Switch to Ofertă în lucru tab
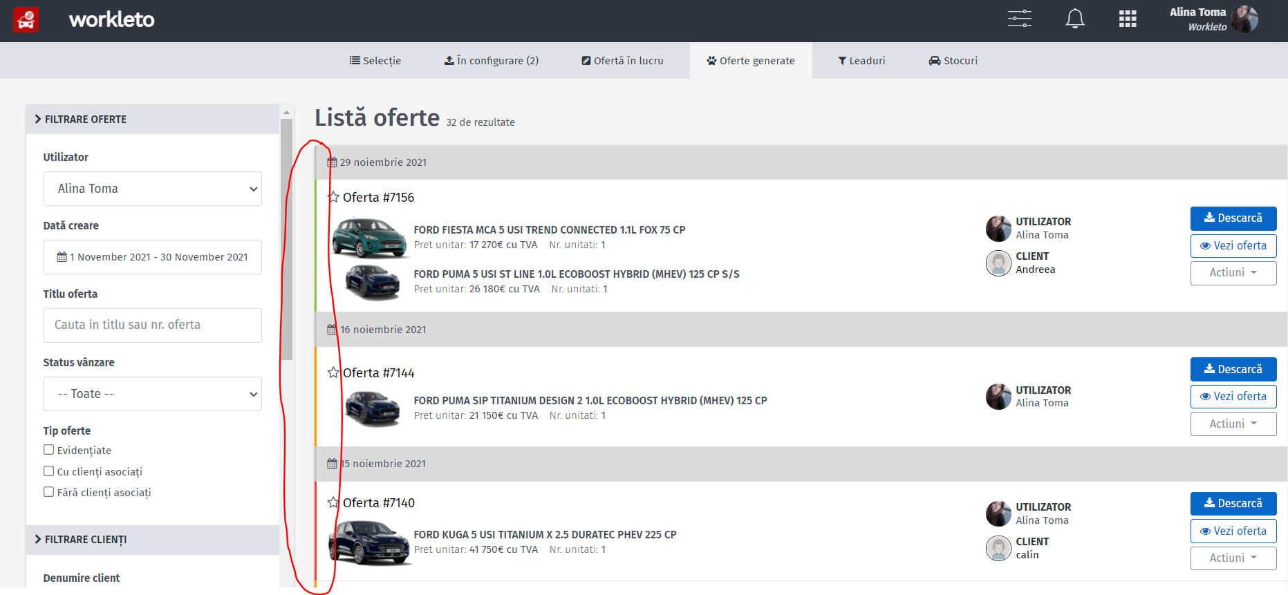This screenshot has height=595, width=1288. click(622, 61)
